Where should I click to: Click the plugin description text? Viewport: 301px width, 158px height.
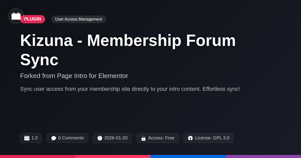pyautogui.click(x=130, y=89)
